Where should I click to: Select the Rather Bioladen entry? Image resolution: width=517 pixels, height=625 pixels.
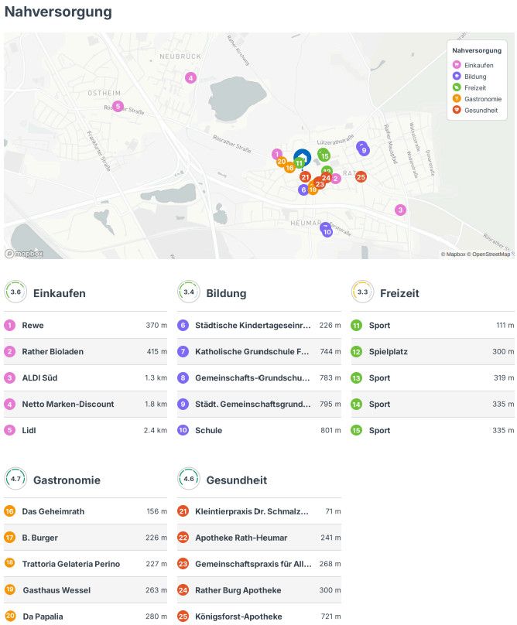point(85,351)
